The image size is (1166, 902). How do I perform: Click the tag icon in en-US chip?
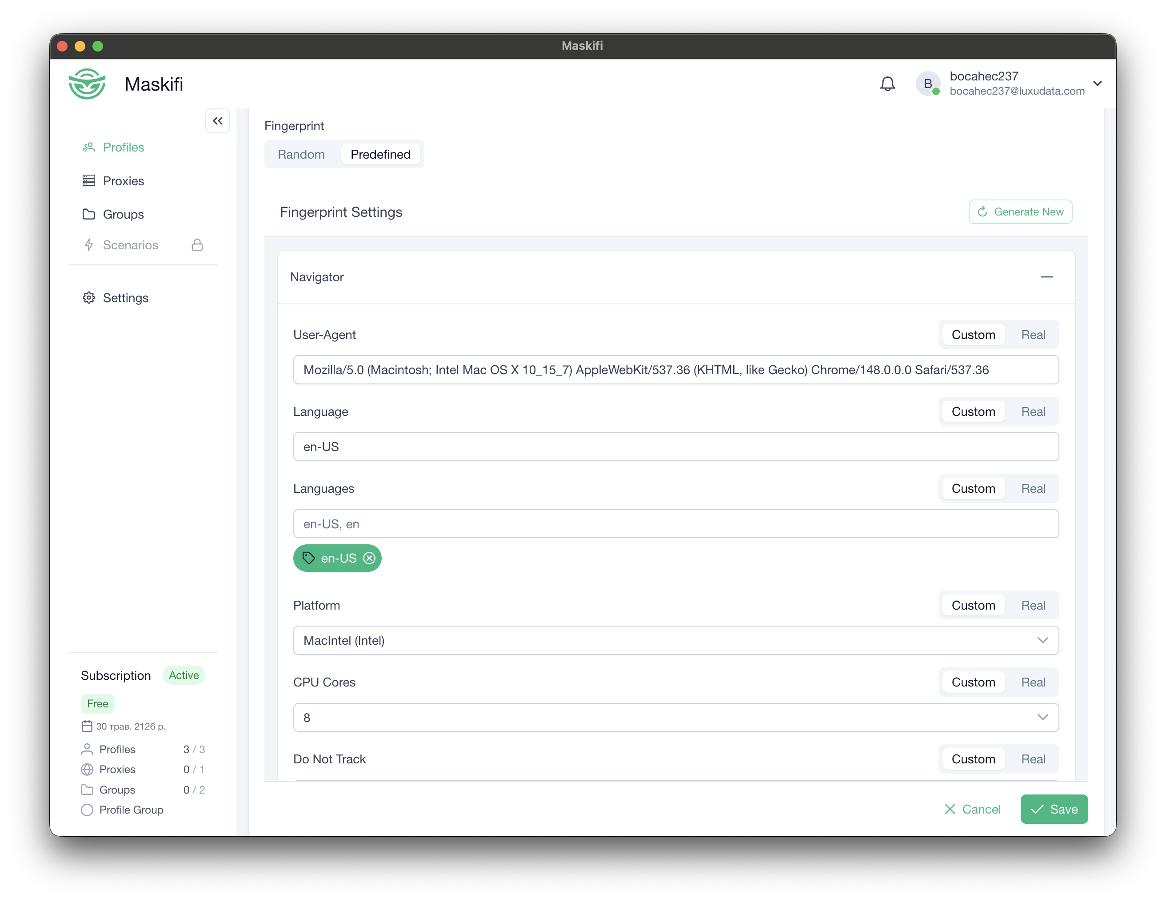308,558
